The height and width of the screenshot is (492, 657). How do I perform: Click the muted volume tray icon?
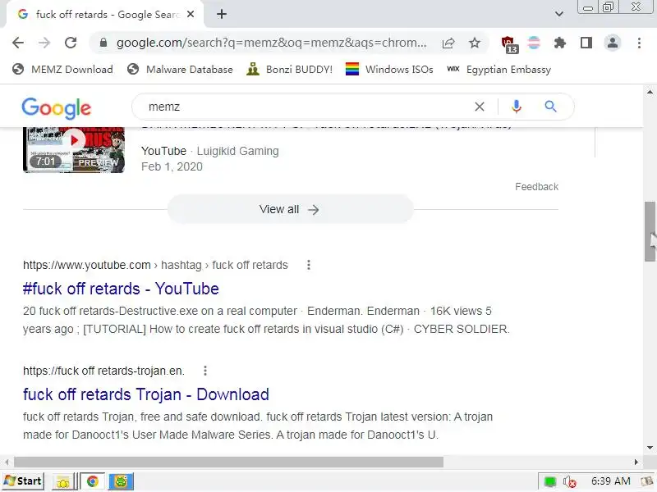(569, 482)
